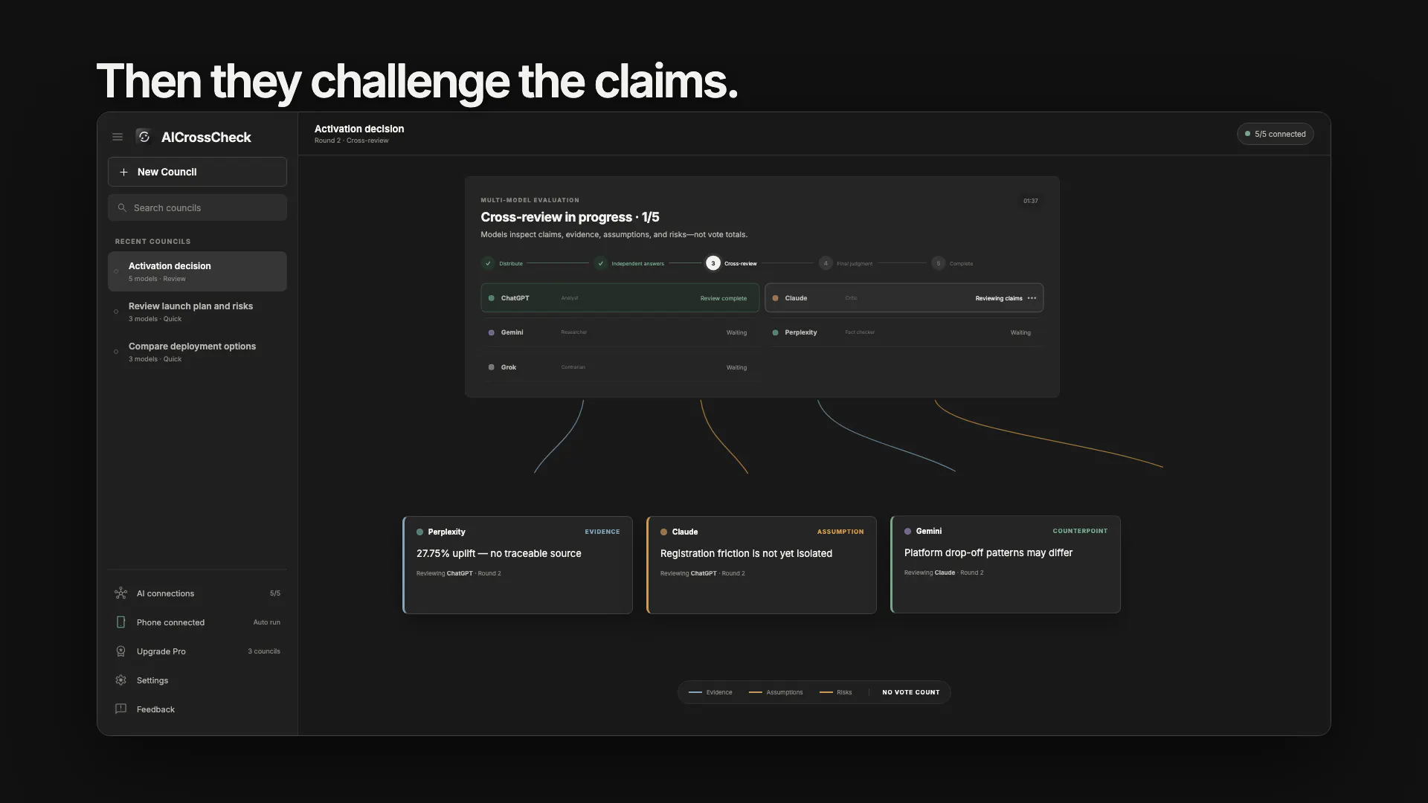This screenshot has width=1428, height=803.
Task: Select step 4 Final judgment circle
Action: [x=826, y=263]
